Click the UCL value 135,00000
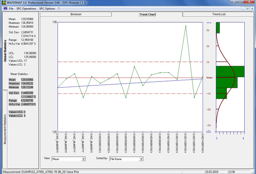 point(30,53)
